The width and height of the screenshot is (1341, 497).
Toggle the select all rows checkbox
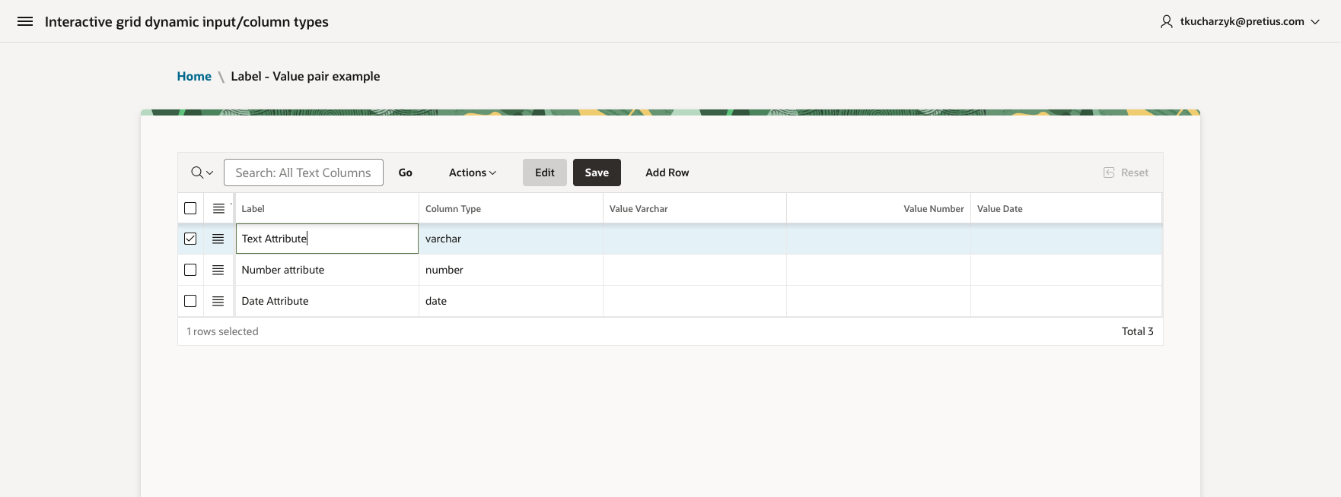190,208
